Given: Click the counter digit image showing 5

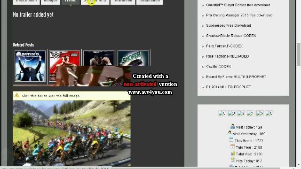Looking at the screenshot, I should pos(260,113).
